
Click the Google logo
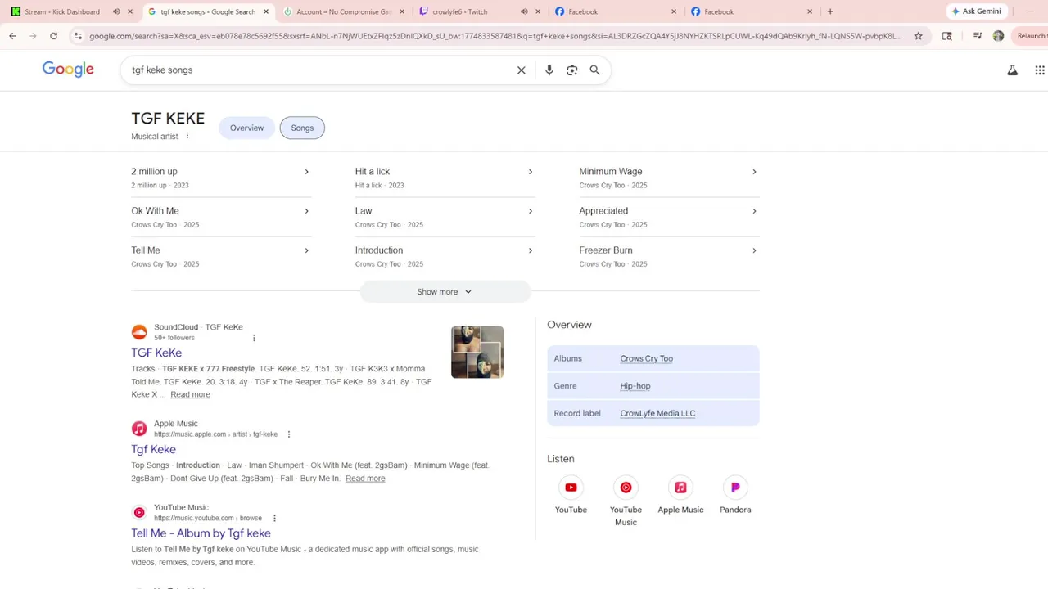tap(68, 70)
